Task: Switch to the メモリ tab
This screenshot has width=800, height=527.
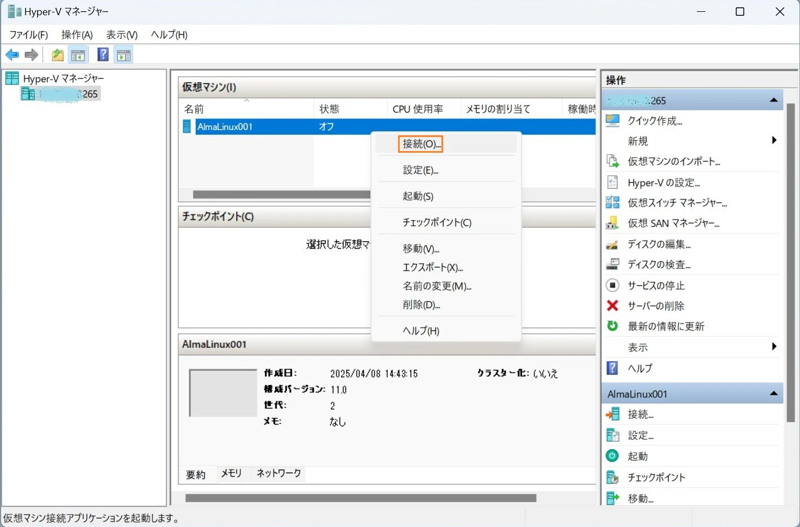Action: click(231, 473)
